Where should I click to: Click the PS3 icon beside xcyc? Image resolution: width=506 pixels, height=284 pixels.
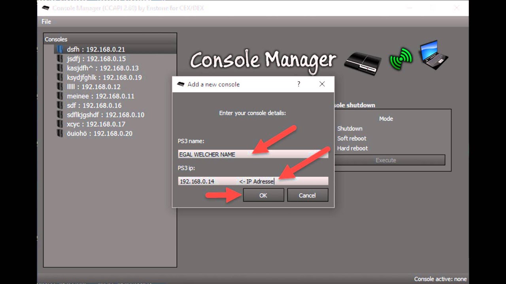60,124
